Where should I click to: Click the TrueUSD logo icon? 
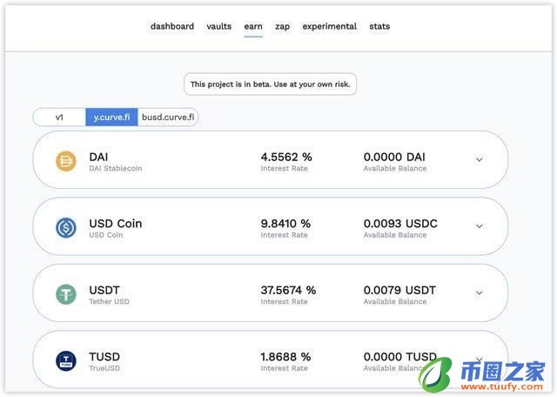pyautogui.click(x=66, y=360)
